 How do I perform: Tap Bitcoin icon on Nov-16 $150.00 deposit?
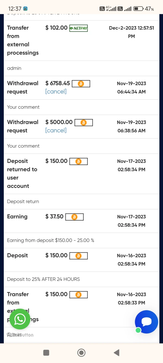pyautogui.click(x=79, y=256)
